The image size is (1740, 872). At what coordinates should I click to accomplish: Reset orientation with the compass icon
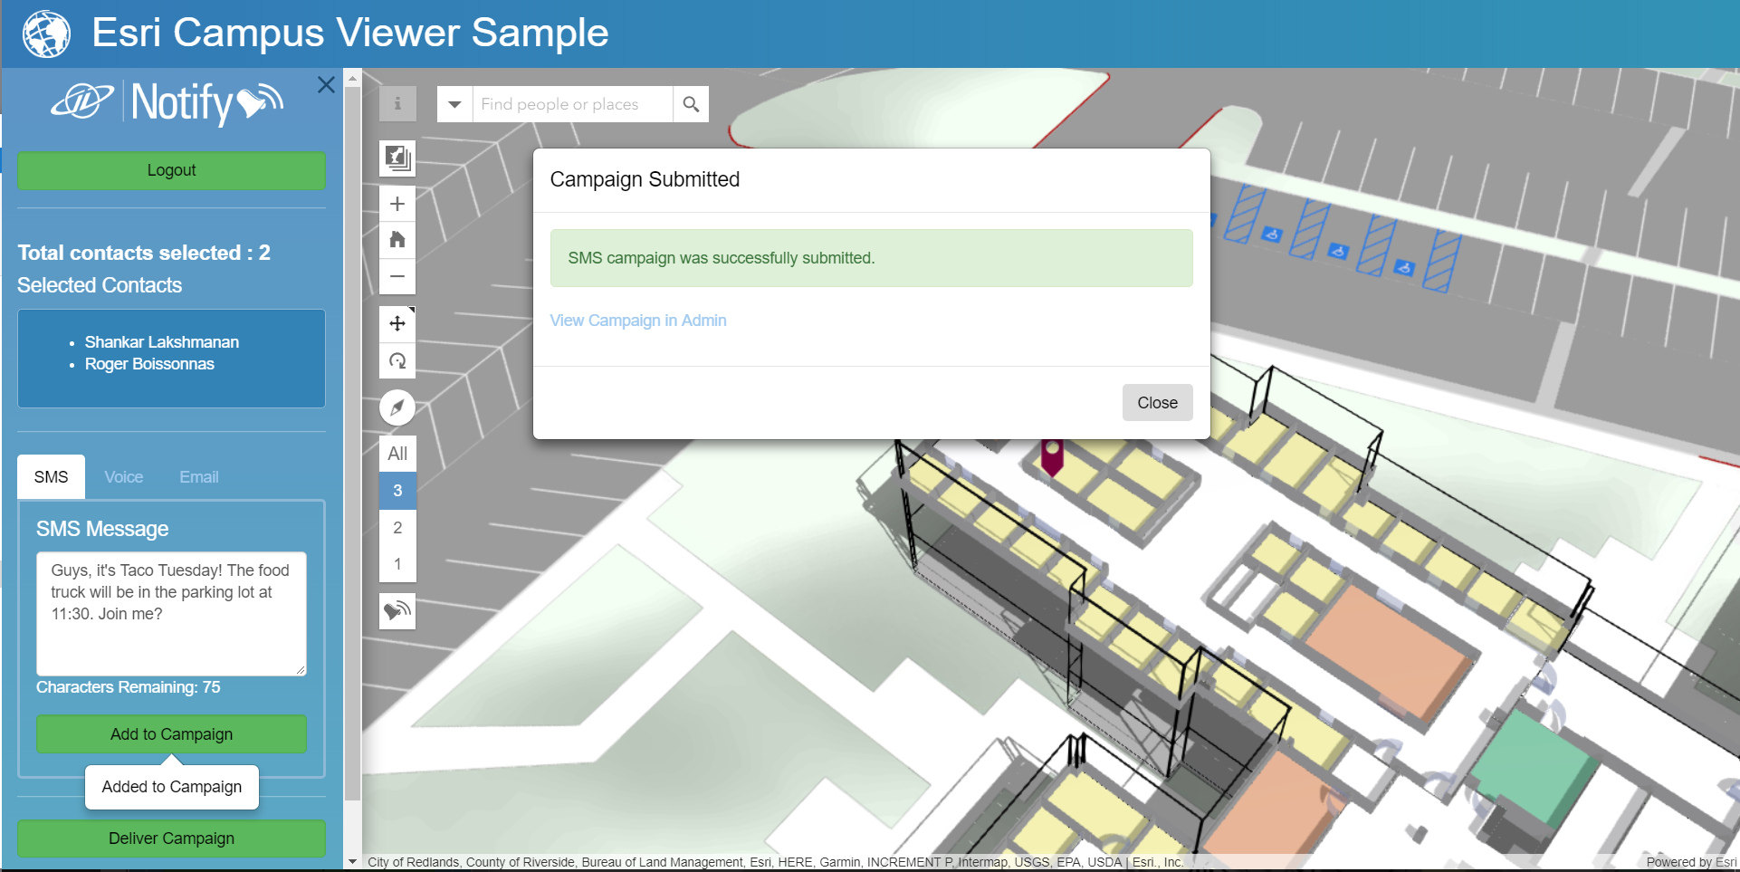pos(397,407)
